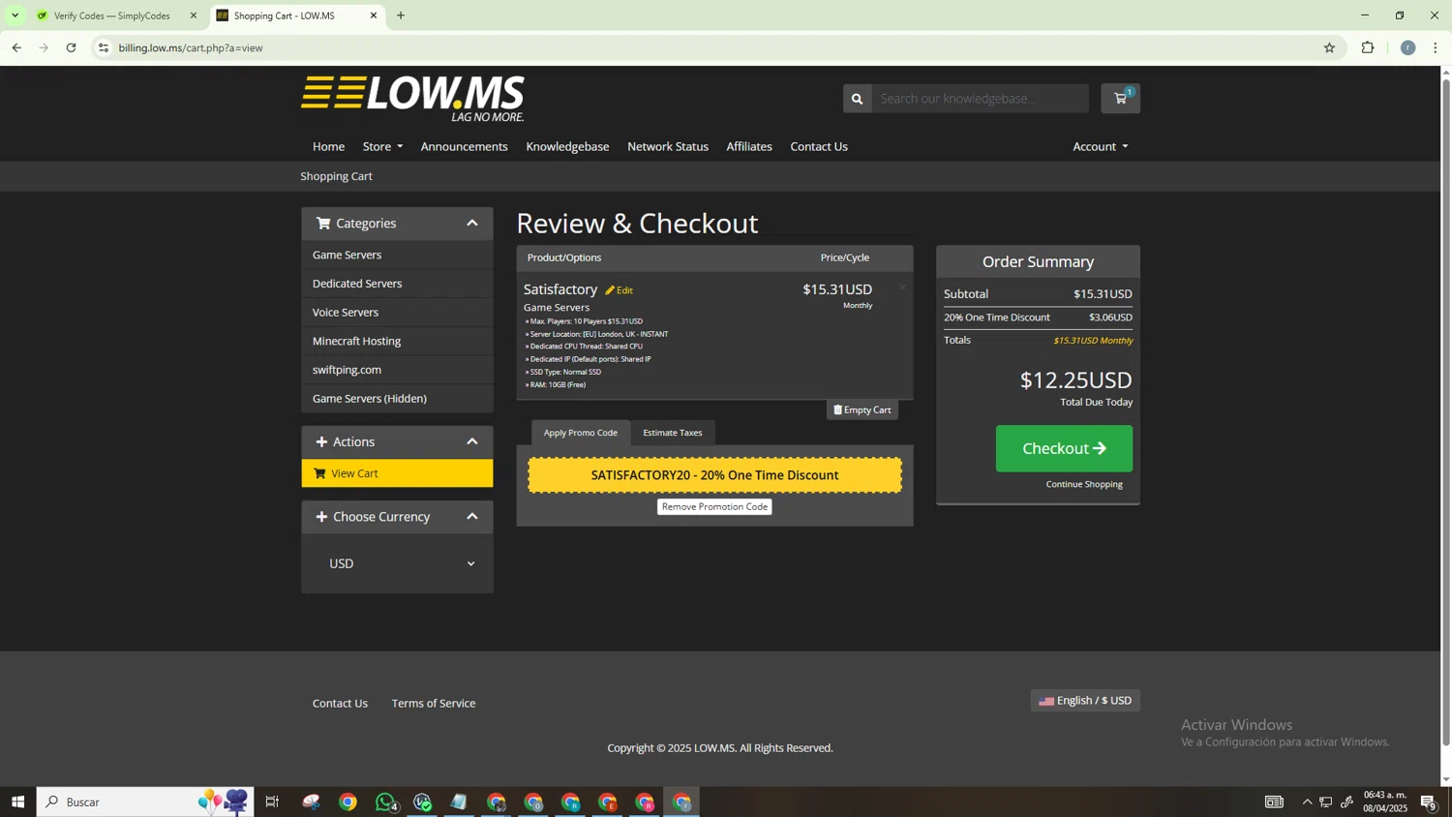Open the Chrome three-dot menu
Screen dimensions: 1452x817
pyautogui.click(x=1436, y=47)
